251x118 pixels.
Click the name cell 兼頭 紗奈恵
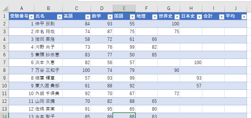click(48, 55)
